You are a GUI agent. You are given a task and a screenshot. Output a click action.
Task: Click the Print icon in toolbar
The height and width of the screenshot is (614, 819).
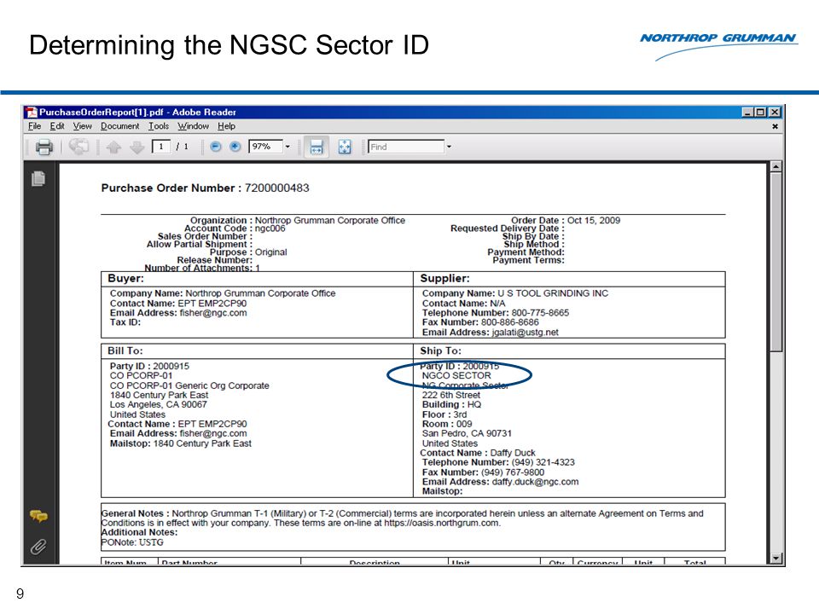coord(44,147)
